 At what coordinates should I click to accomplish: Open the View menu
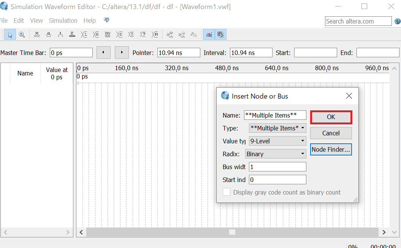point(36,20)
